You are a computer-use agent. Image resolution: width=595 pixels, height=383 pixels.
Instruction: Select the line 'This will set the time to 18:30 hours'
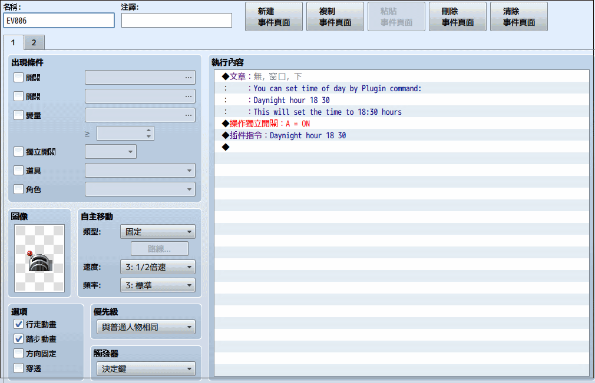(x=401, y=112)
